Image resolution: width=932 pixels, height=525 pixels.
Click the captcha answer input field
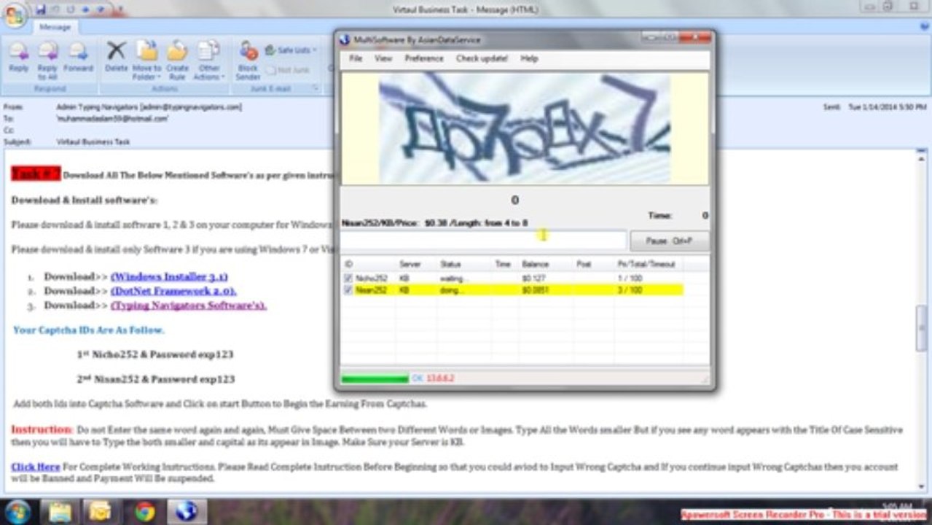(483, 241)
